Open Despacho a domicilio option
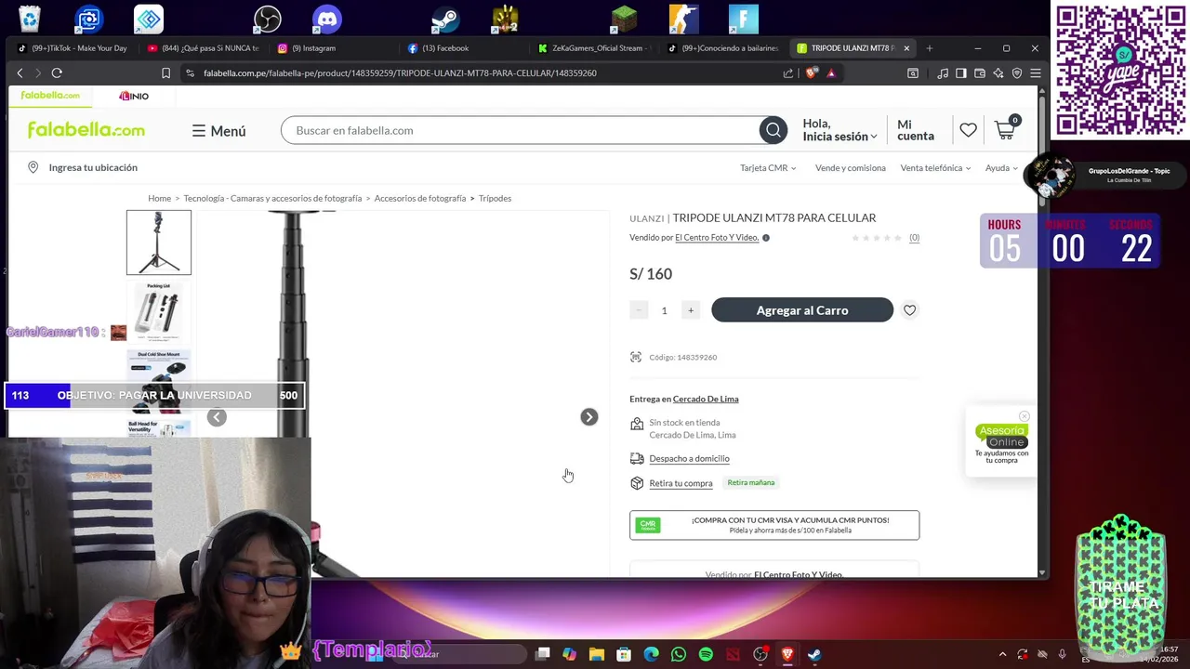Image resolution: width=1190 pixels, height=669 pixels. click(689, 459)
